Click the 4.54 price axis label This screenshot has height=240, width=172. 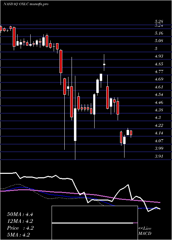[x=159, y=95]
